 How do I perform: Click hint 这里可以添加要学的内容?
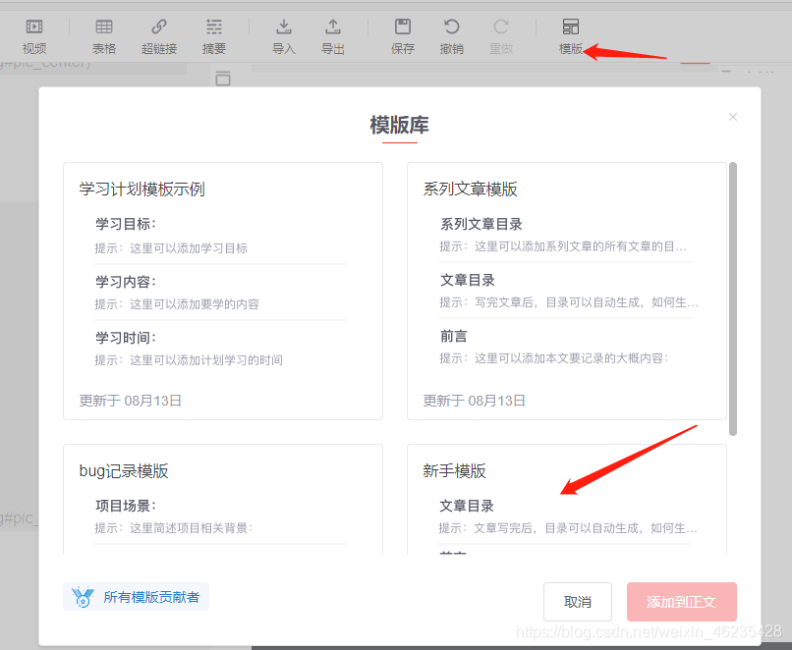[195, 303]
